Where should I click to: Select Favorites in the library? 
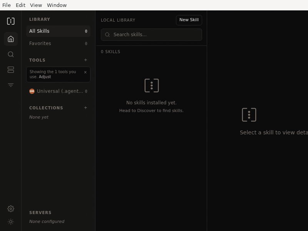[x=58, y=44]
